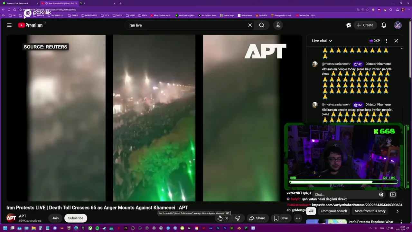Image resolution: width=412 pixels, height=232 pixels.
Task: Like the video with thumbs up
Action: tap(223, 218)
